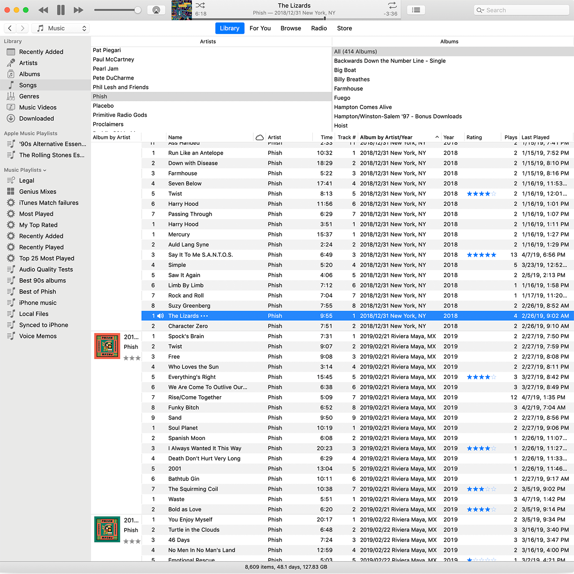Toggle repeat in the now-playing display
The image size is (574, 574).
[392, 5]
